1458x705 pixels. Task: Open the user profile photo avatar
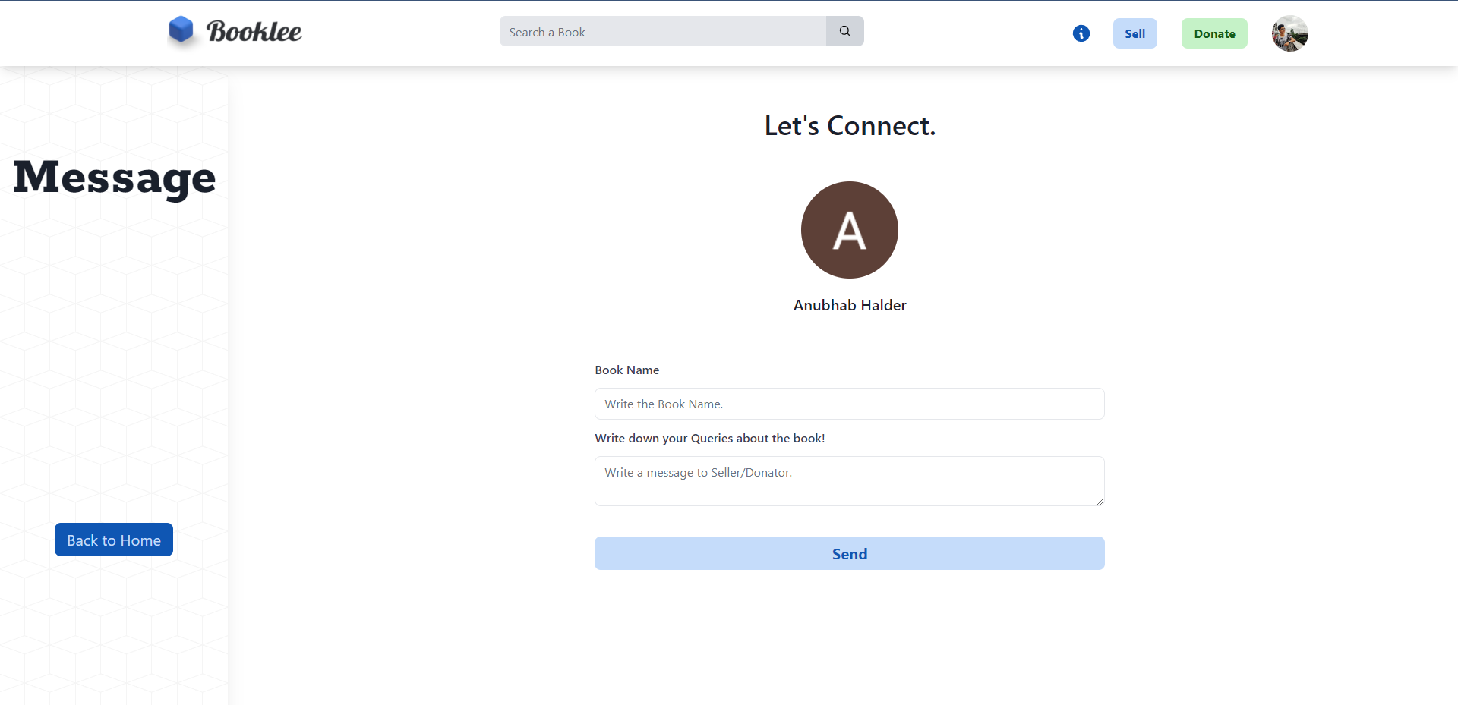pyautogui.click(x=1290, y=33)
